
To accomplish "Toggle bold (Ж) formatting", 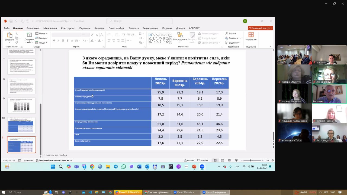I will (x=54, y=41).
